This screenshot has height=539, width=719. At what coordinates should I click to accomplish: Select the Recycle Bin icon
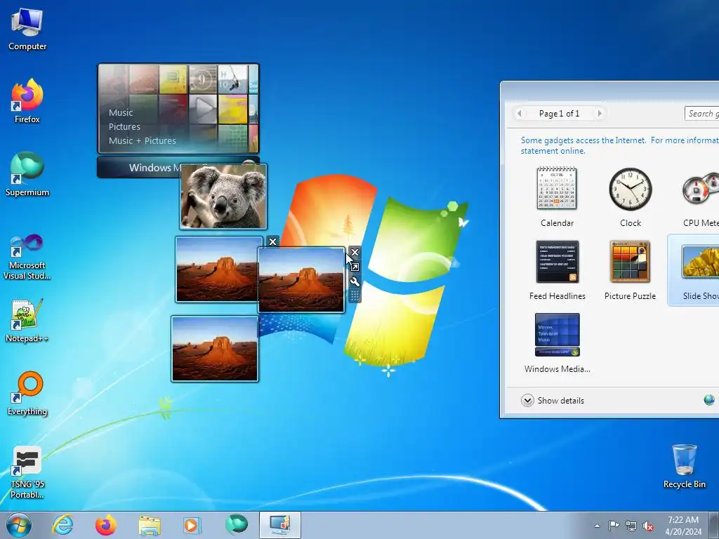684,466
